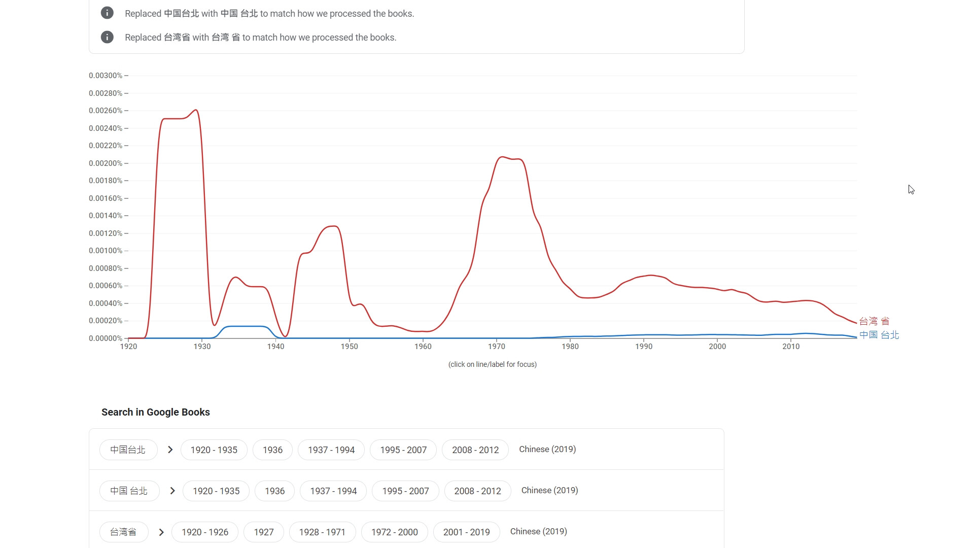Image resolution: width=974 pixels, height=548 pixels.
Task: Expand chevron next to 中国 台北 chip
Action: coord(172,491)
